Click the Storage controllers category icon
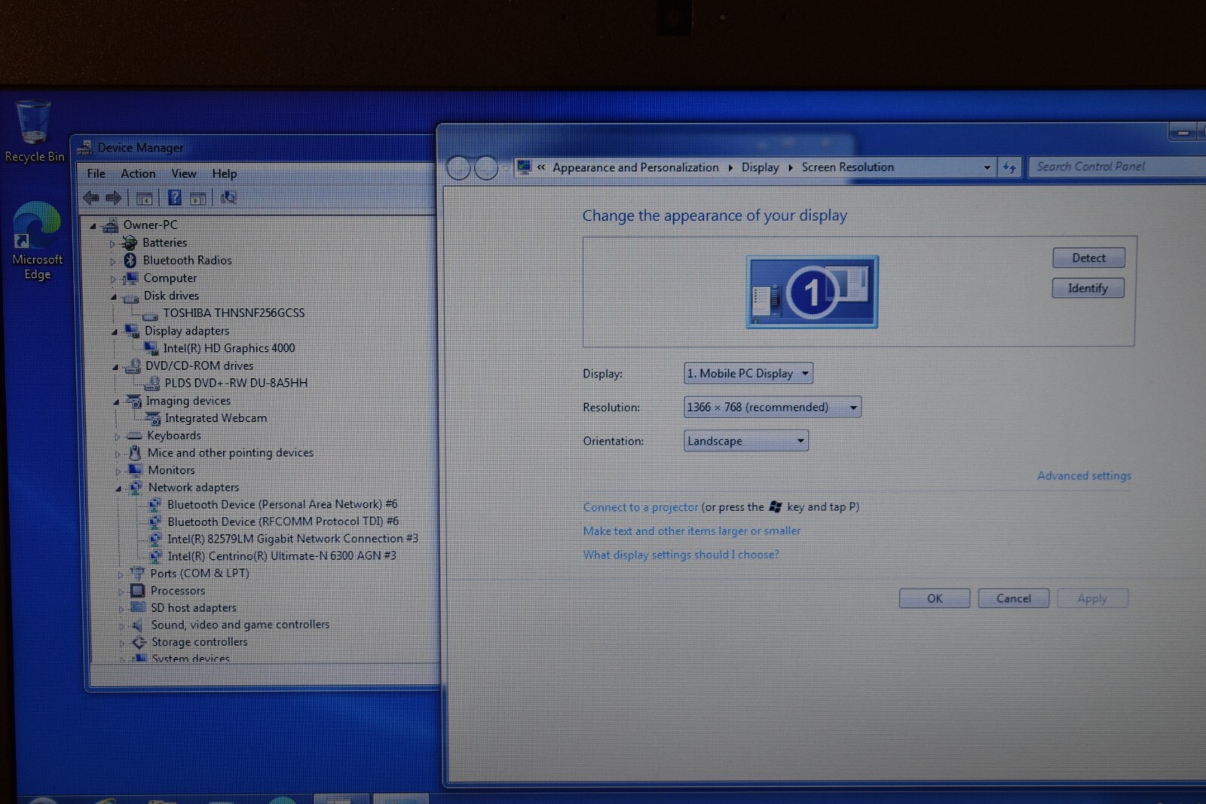 tap(139, 642)
